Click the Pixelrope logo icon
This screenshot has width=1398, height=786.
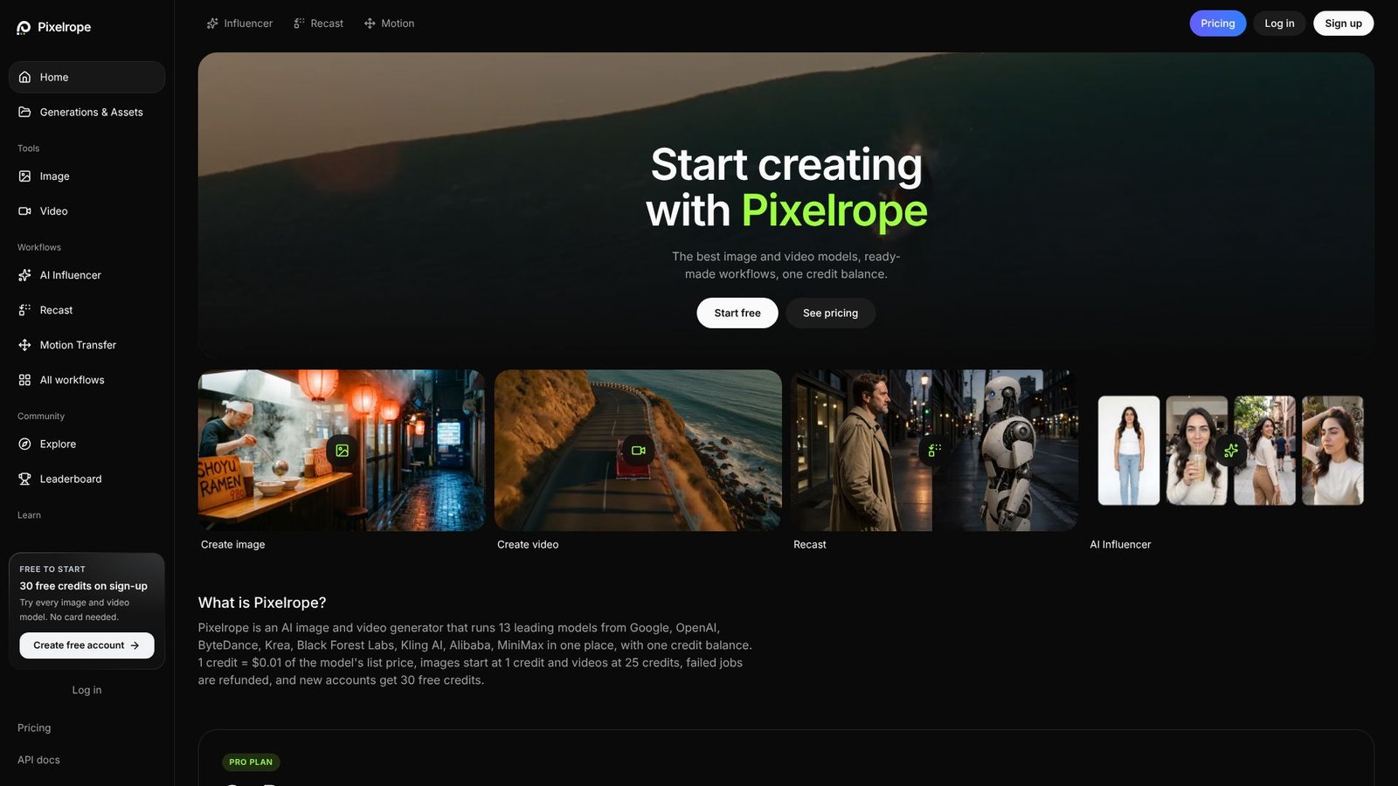(x=24, y=28)
